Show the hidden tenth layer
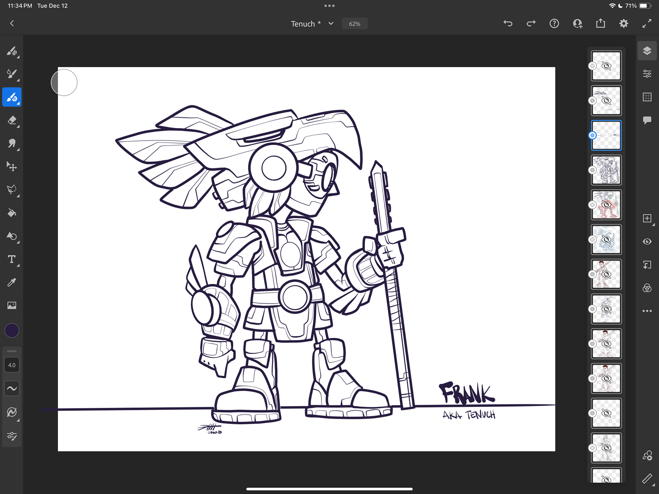The width and height of the screenshot is (659, 494). tap(606, 378)
